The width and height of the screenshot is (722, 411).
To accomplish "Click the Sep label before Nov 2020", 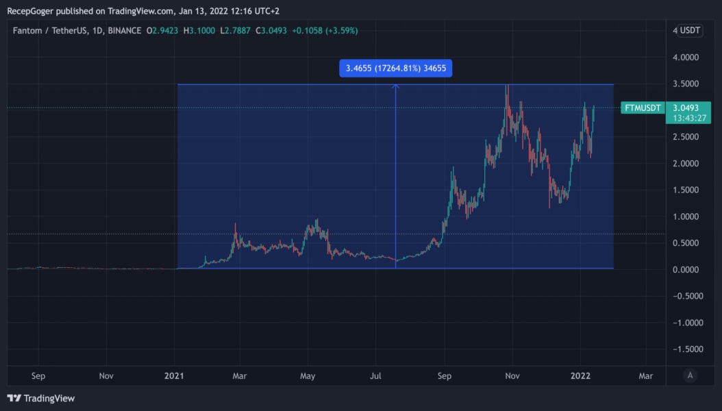I will click(38, 376).
